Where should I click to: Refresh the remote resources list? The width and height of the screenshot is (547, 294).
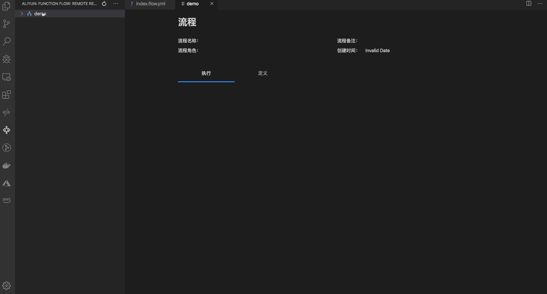[104, 4]
